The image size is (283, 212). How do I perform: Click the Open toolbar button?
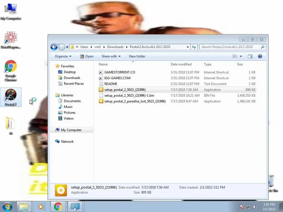tap(87, 56)
